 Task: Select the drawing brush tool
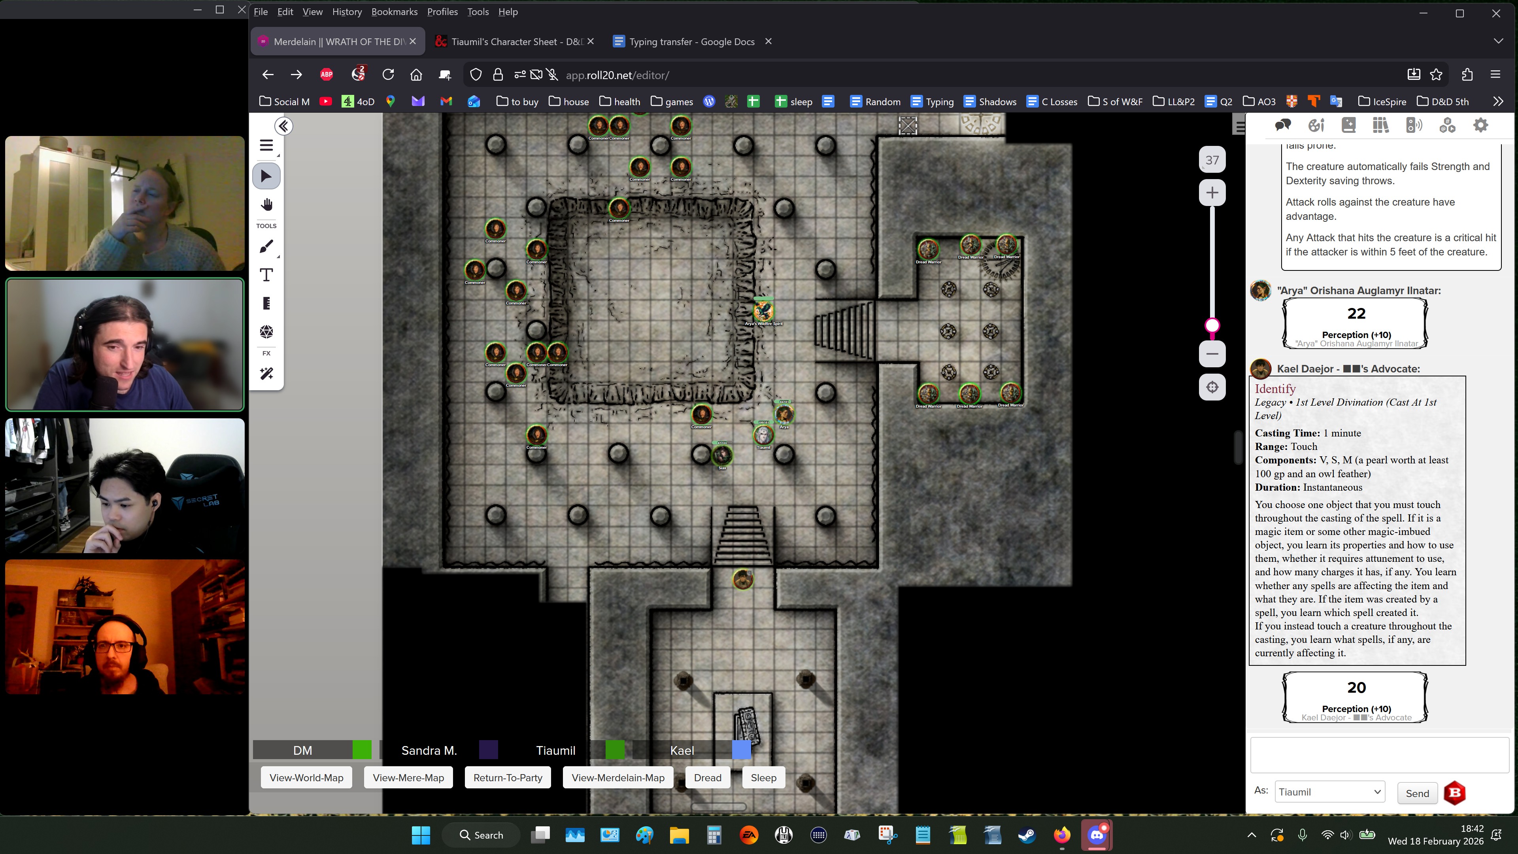pos(266,246)
